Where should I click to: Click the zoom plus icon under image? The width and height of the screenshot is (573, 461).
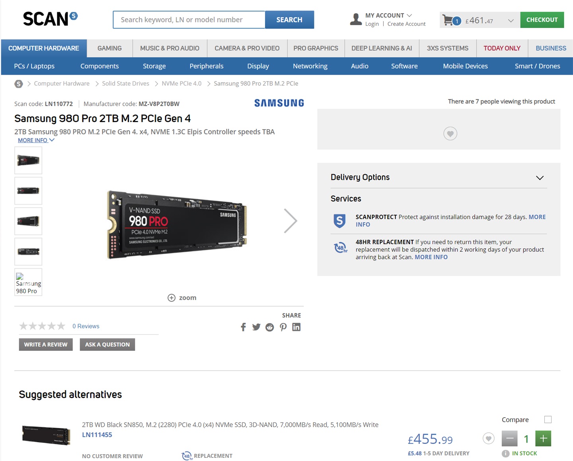click(x=172, y=298)
